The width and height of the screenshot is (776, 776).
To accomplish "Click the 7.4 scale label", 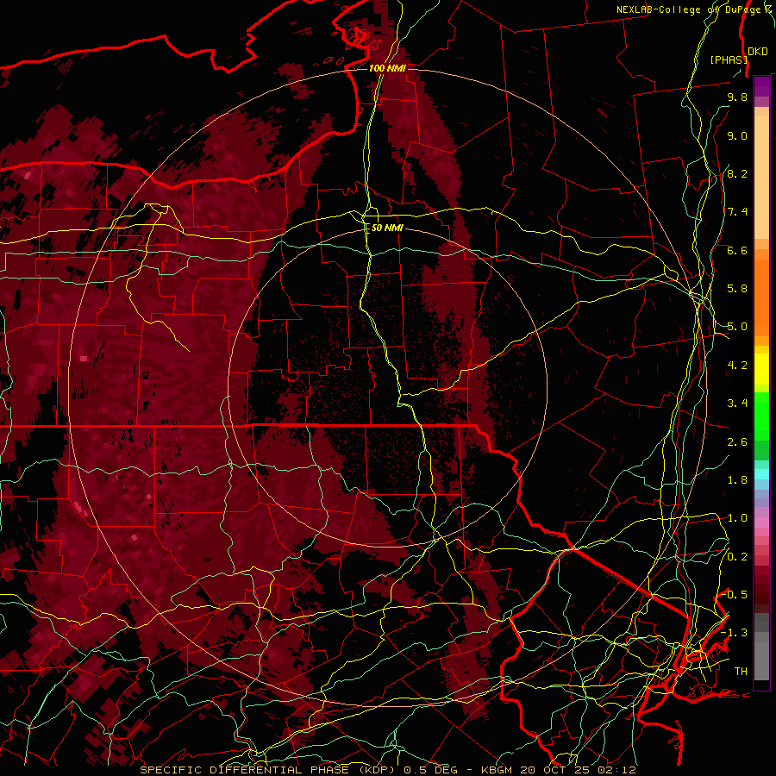I will [737, 212].
